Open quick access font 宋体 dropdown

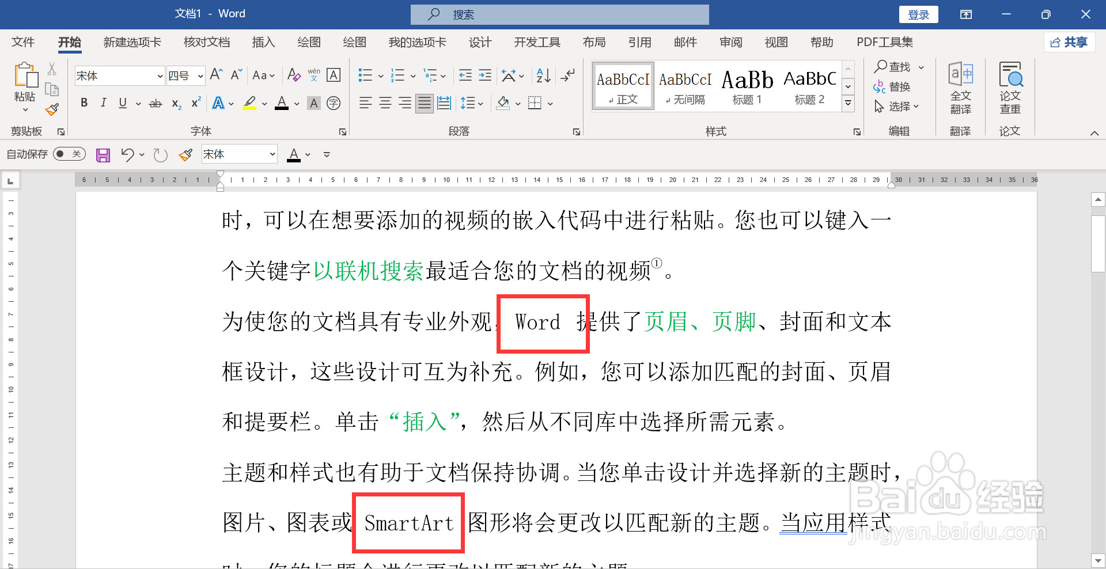[x=272, y=154]
